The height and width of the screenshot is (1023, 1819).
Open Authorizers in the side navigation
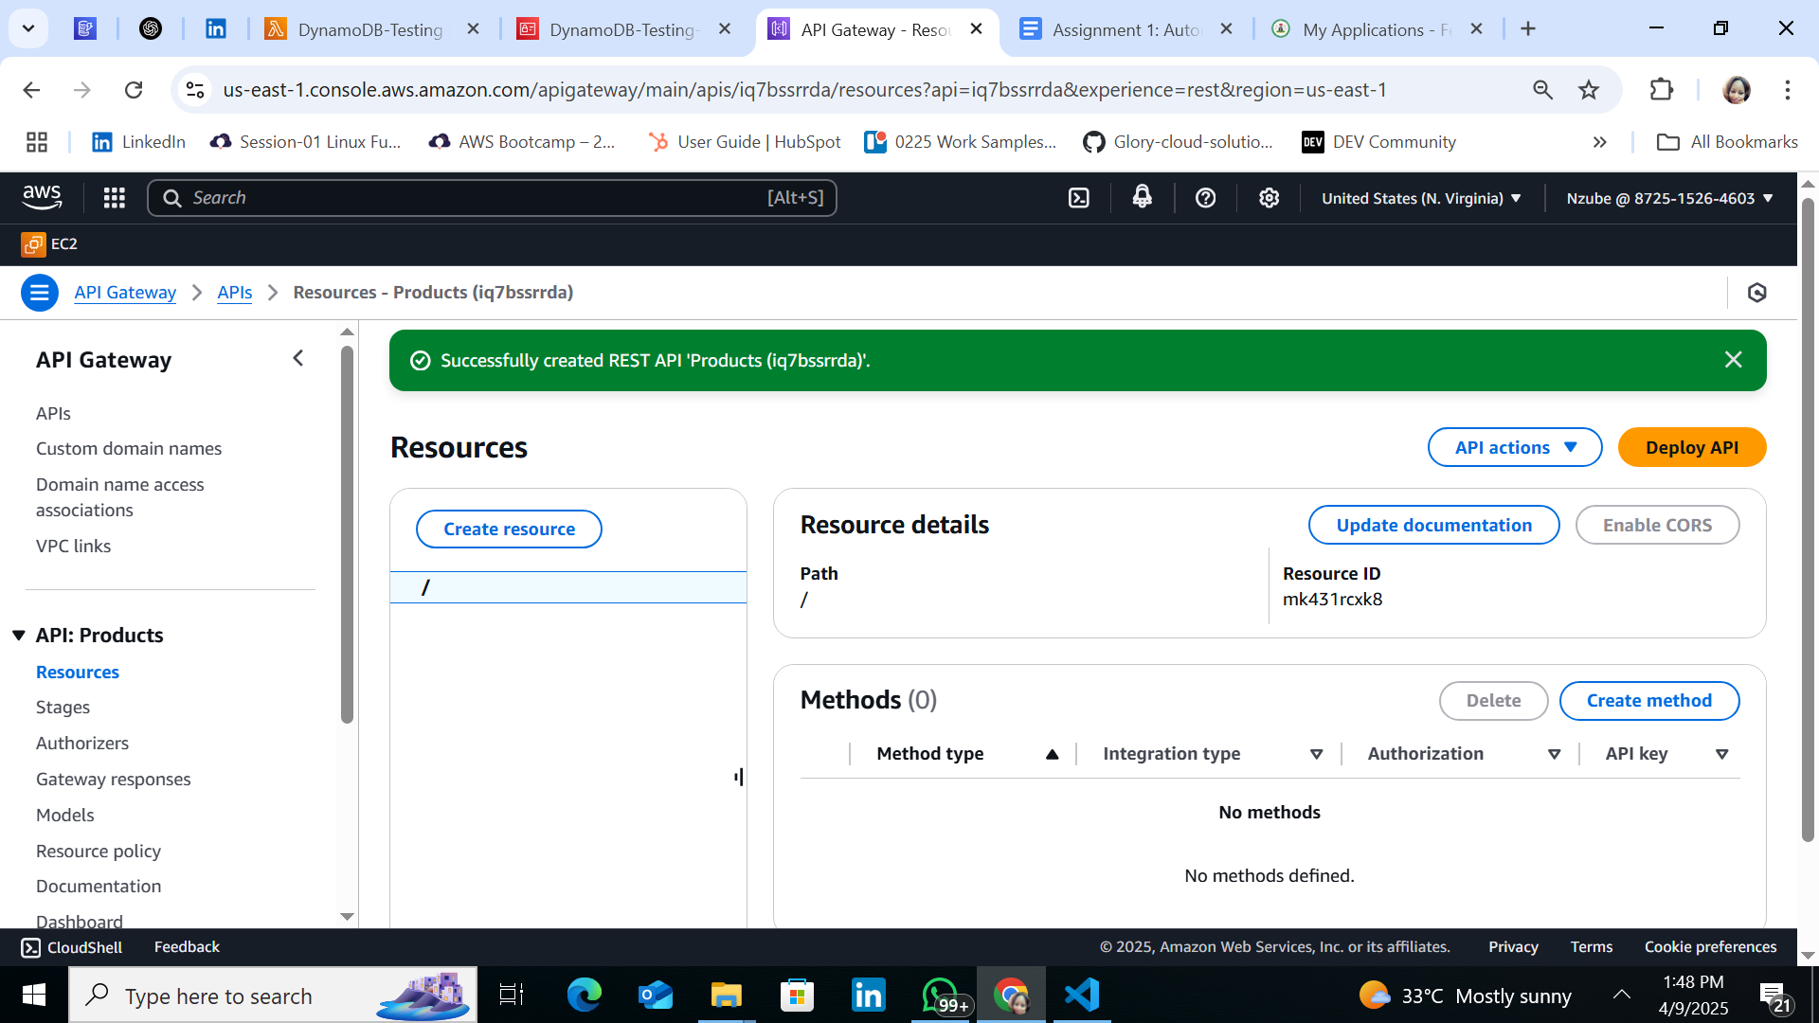click(82, 744)
